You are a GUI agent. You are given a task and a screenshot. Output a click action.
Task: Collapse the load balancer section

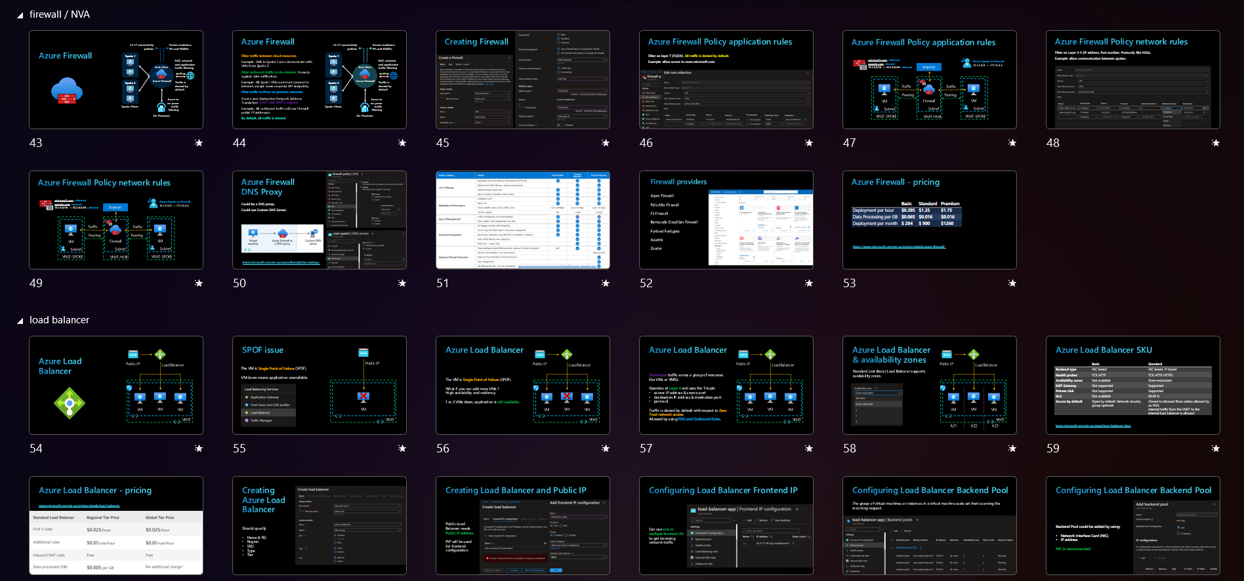point(20,321)
